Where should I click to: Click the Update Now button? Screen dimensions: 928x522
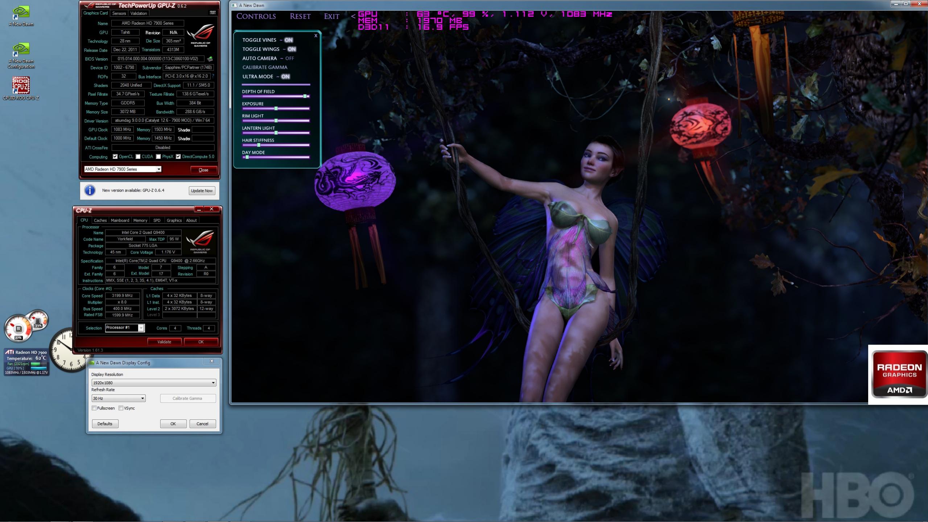pos(202,191)
